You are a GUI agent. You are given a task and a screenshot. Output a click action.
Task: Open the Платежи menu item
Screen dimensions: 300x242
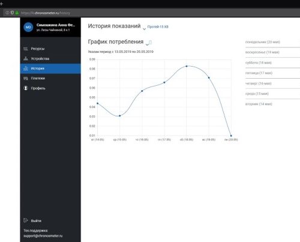[50, 78]
